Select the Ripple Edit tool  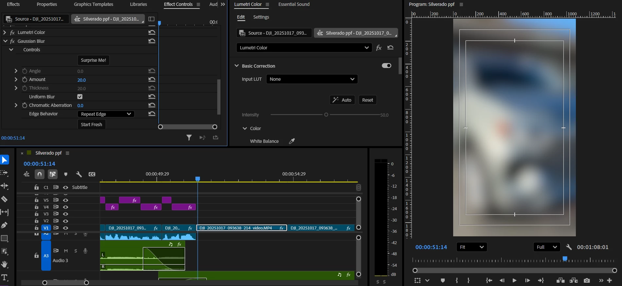click(x=4, y=186)
